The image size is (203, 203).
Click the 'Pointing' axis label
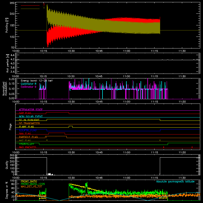pyautogui.click(x=7, y=25)
